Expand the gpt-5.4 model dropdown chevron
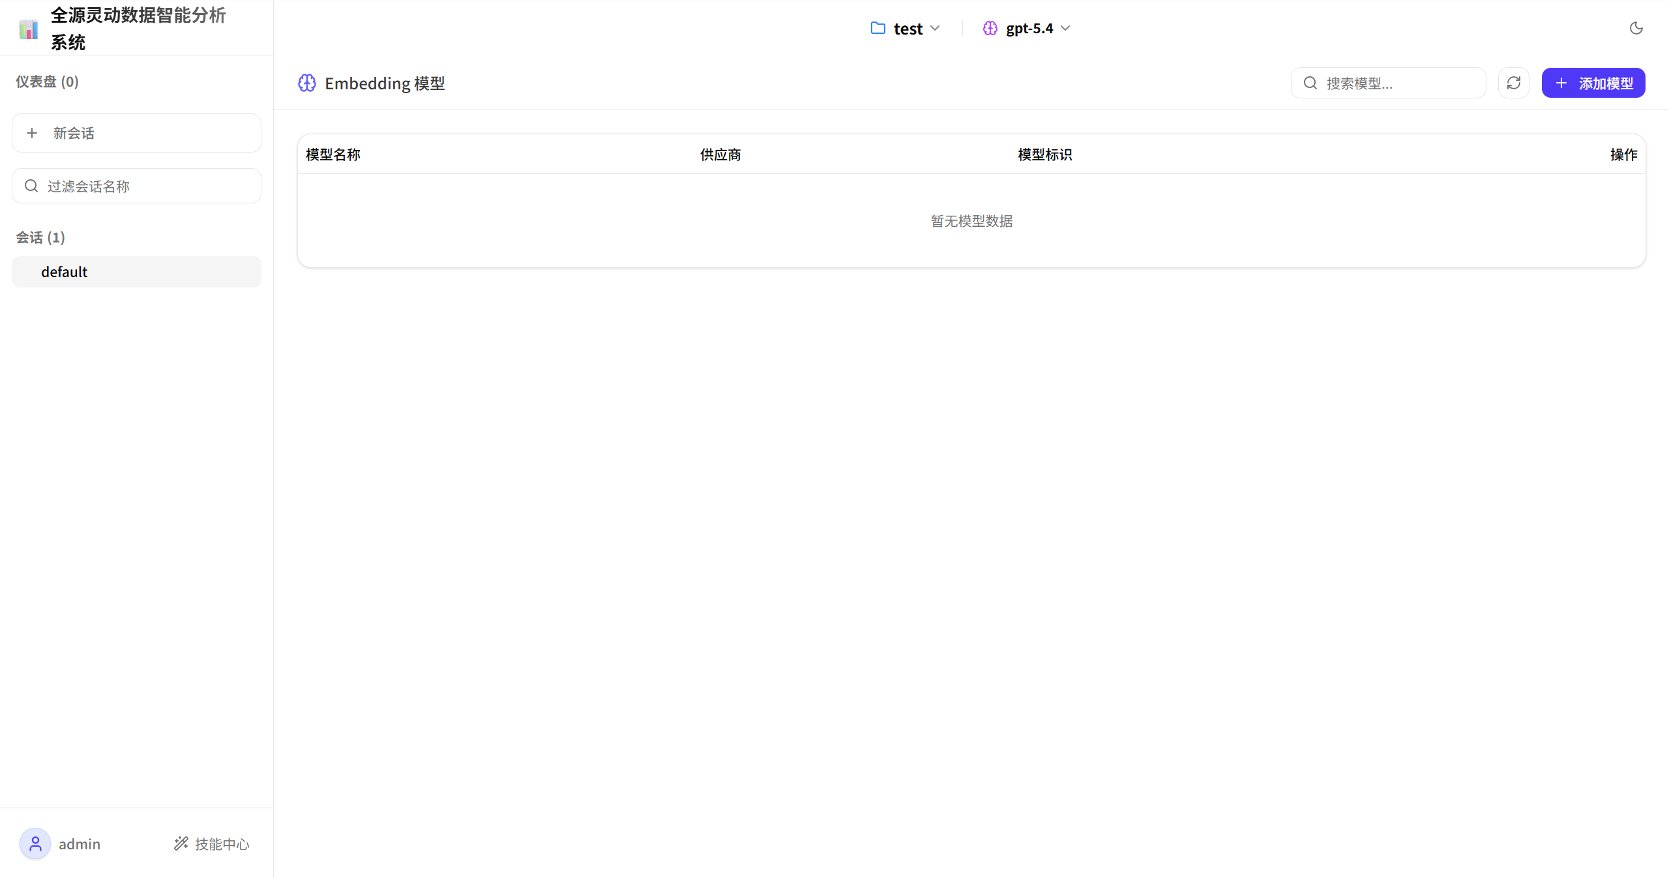The image size is (1669, 878). [x=1065, y=28]
